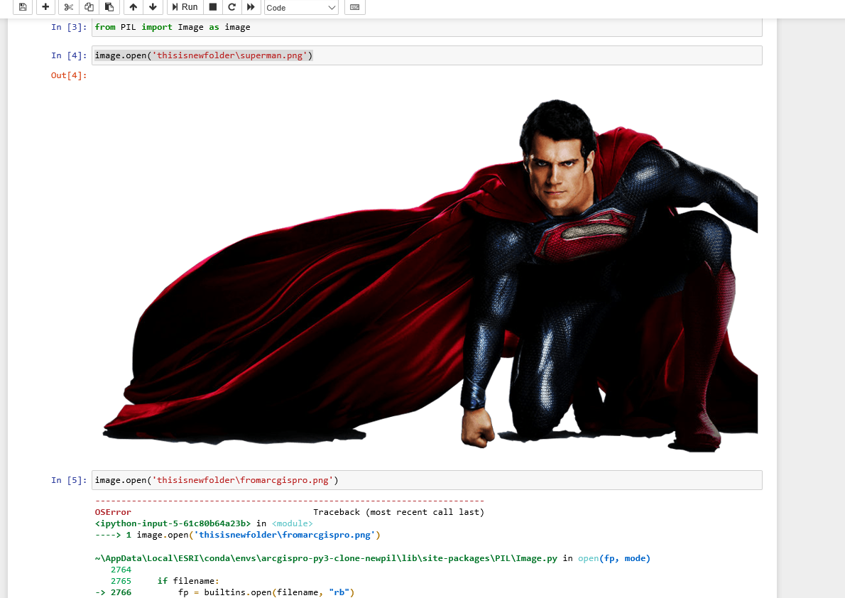Select the In [5] fromarcgispro.png cell
The height and width of the screenshot is (598, 845).
(x=427, y=480)
